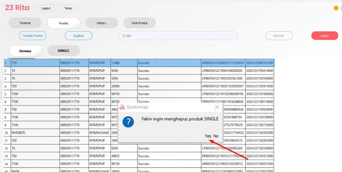The image size is (342, 172).
Task: Focus the Cari search field
Action: pos(178,36)
